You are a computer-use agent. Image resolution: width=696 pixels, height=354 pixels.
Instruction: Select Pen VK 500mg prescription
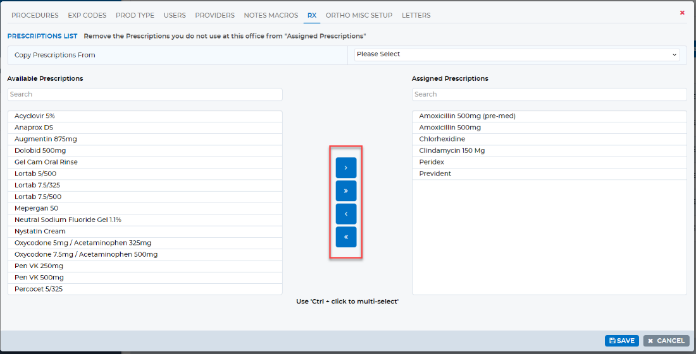145,278
